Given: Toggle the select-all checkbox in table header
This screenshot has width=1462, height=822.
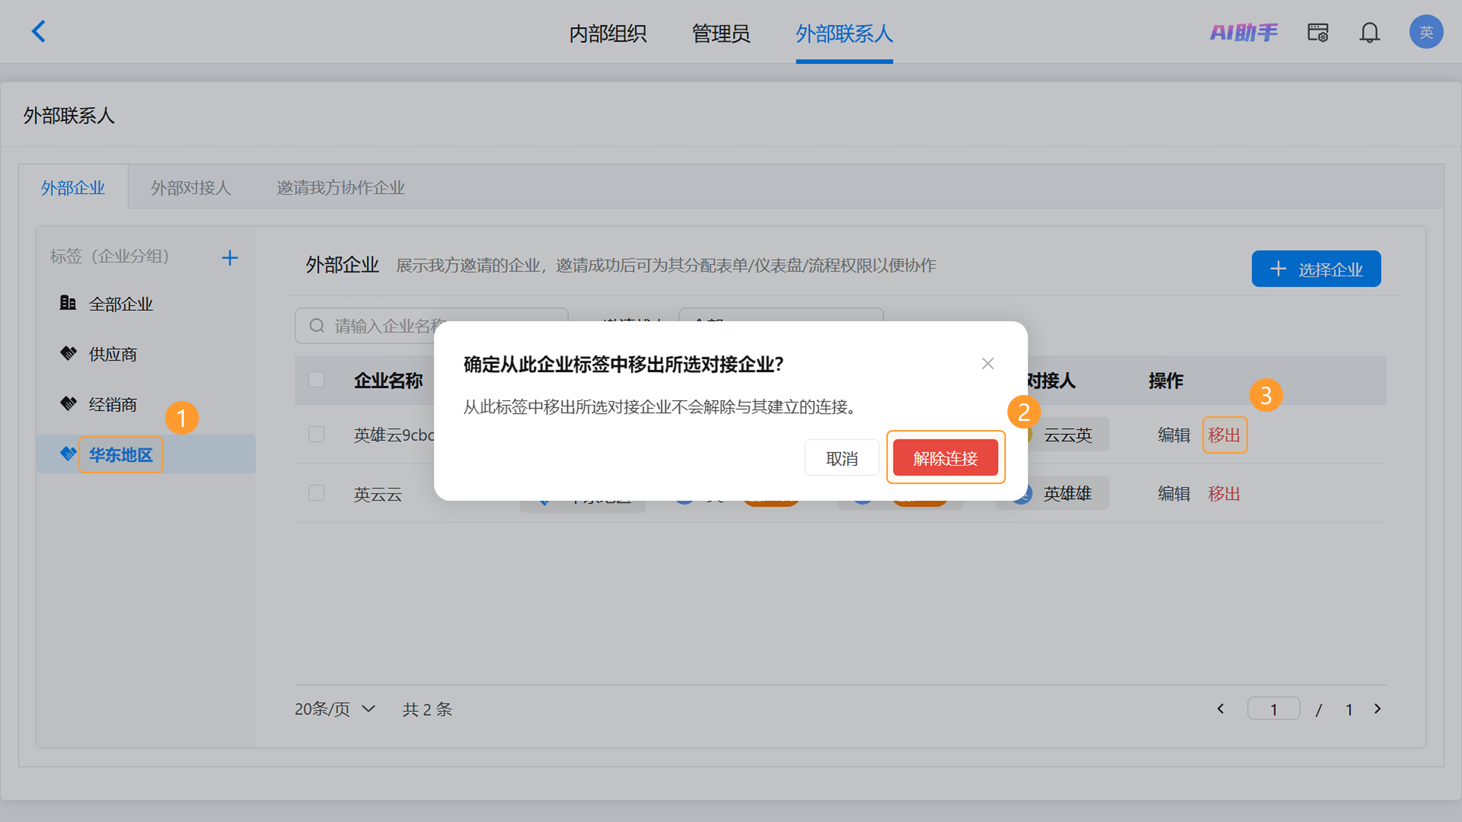Looking at the screenshot, I should [x=316, y=379].
